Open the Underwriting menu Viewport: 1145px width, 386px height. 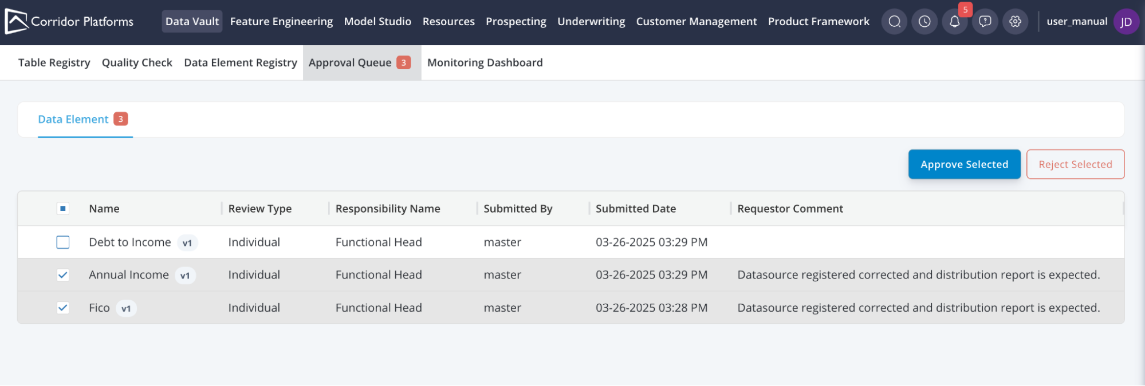(591, 22)
